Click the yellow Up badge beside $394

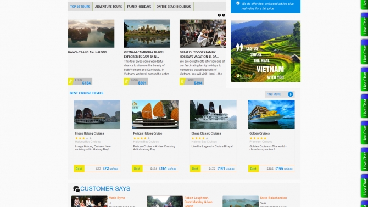(182, 81)
